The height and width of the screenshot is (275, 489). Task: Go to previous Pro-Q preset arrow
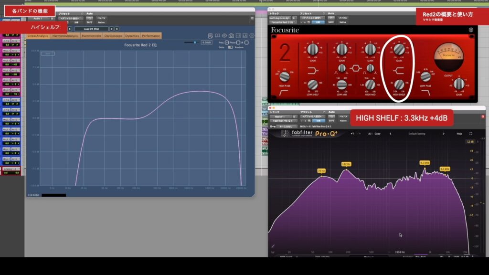click(390, 134)
